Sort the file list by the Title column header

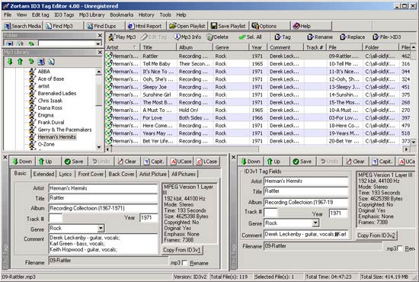158,47
